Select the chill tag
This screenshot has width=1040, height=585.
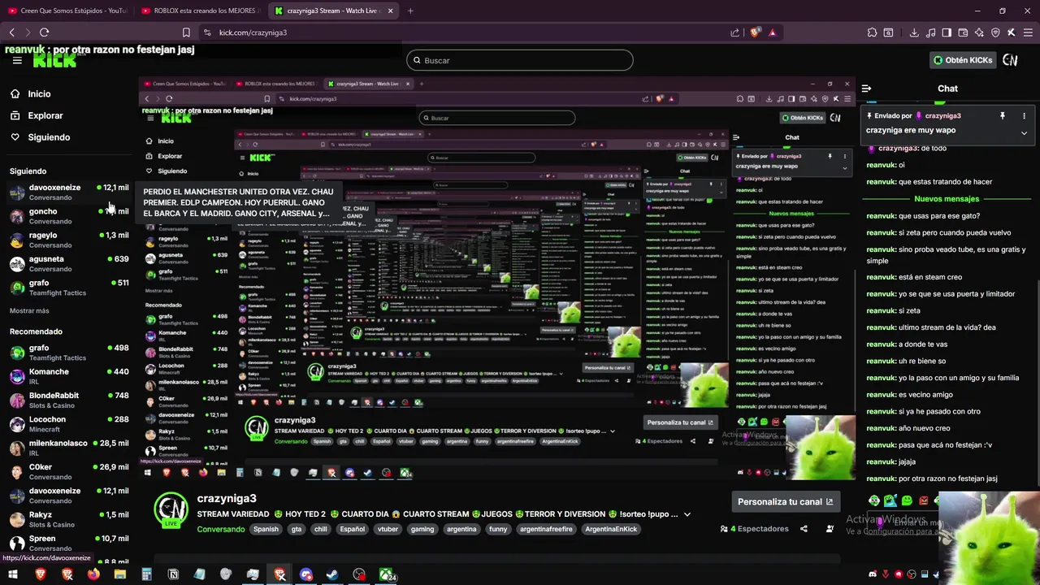(x=320, y=529)
